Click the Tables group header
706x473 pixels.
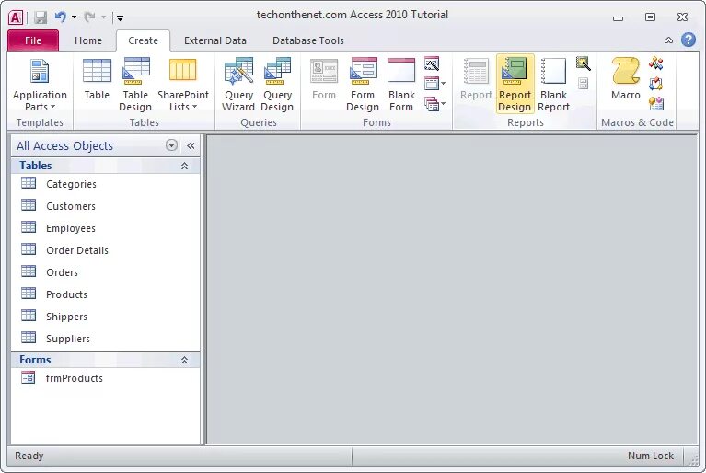105,166
